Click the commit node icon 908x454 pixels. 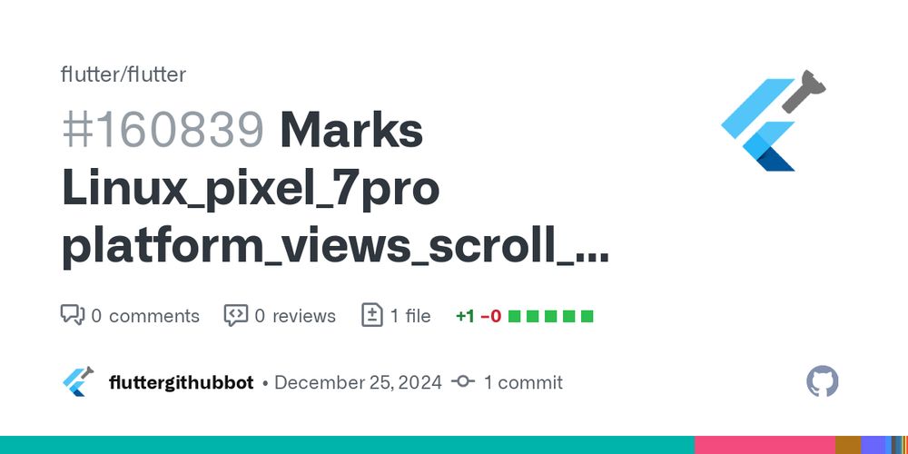point(463,381)
